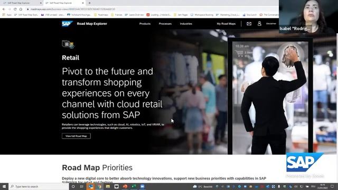
Task: Open the Workspace Booking bookmark
Action: tap(202, 15)
